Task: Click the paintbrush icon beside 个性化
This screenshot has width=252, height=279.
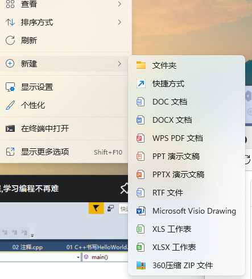Action: tap(10, 105)
